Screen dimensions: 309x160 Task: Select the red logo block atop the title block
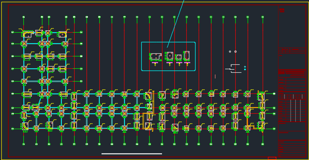point(282,10)
